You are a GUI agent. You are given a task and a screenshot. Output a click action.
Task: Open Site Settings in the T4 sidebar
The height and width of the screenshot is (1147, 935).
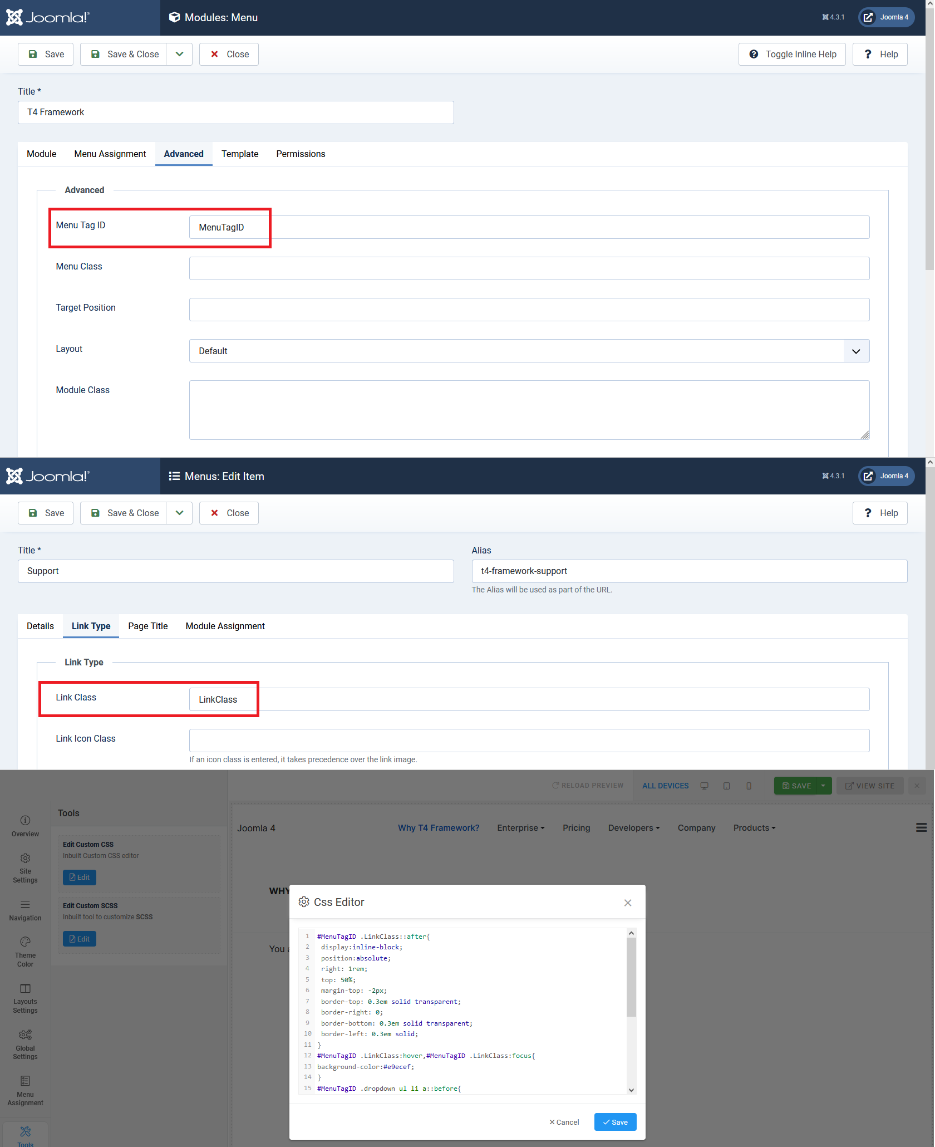pos(25,868)
